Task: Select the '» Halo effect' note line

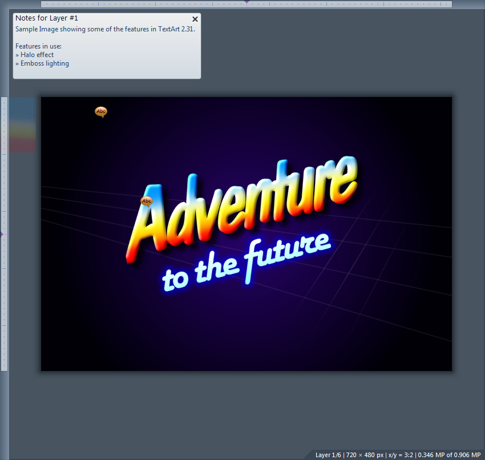Action: 34,55
